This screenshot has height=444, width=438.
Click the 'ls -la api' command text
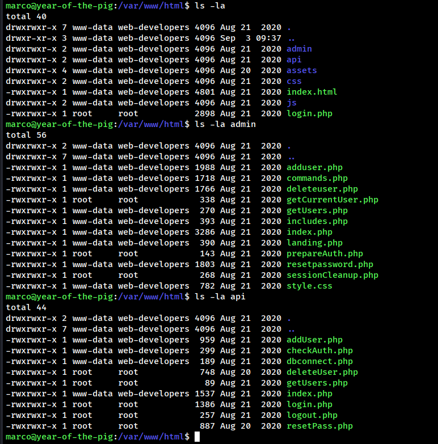point(220,297)
